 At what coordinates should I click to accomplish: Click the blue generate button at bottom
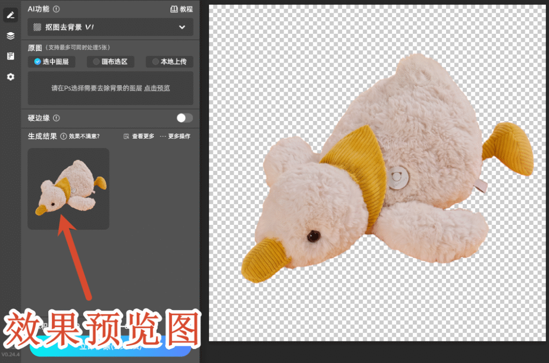click(x=110, y=346)
